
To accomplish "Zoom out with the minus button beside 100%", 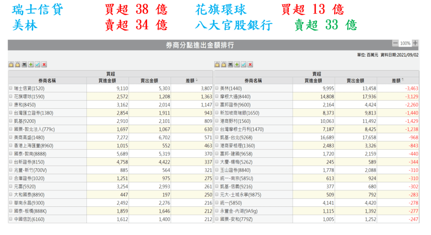I will 395,43.
